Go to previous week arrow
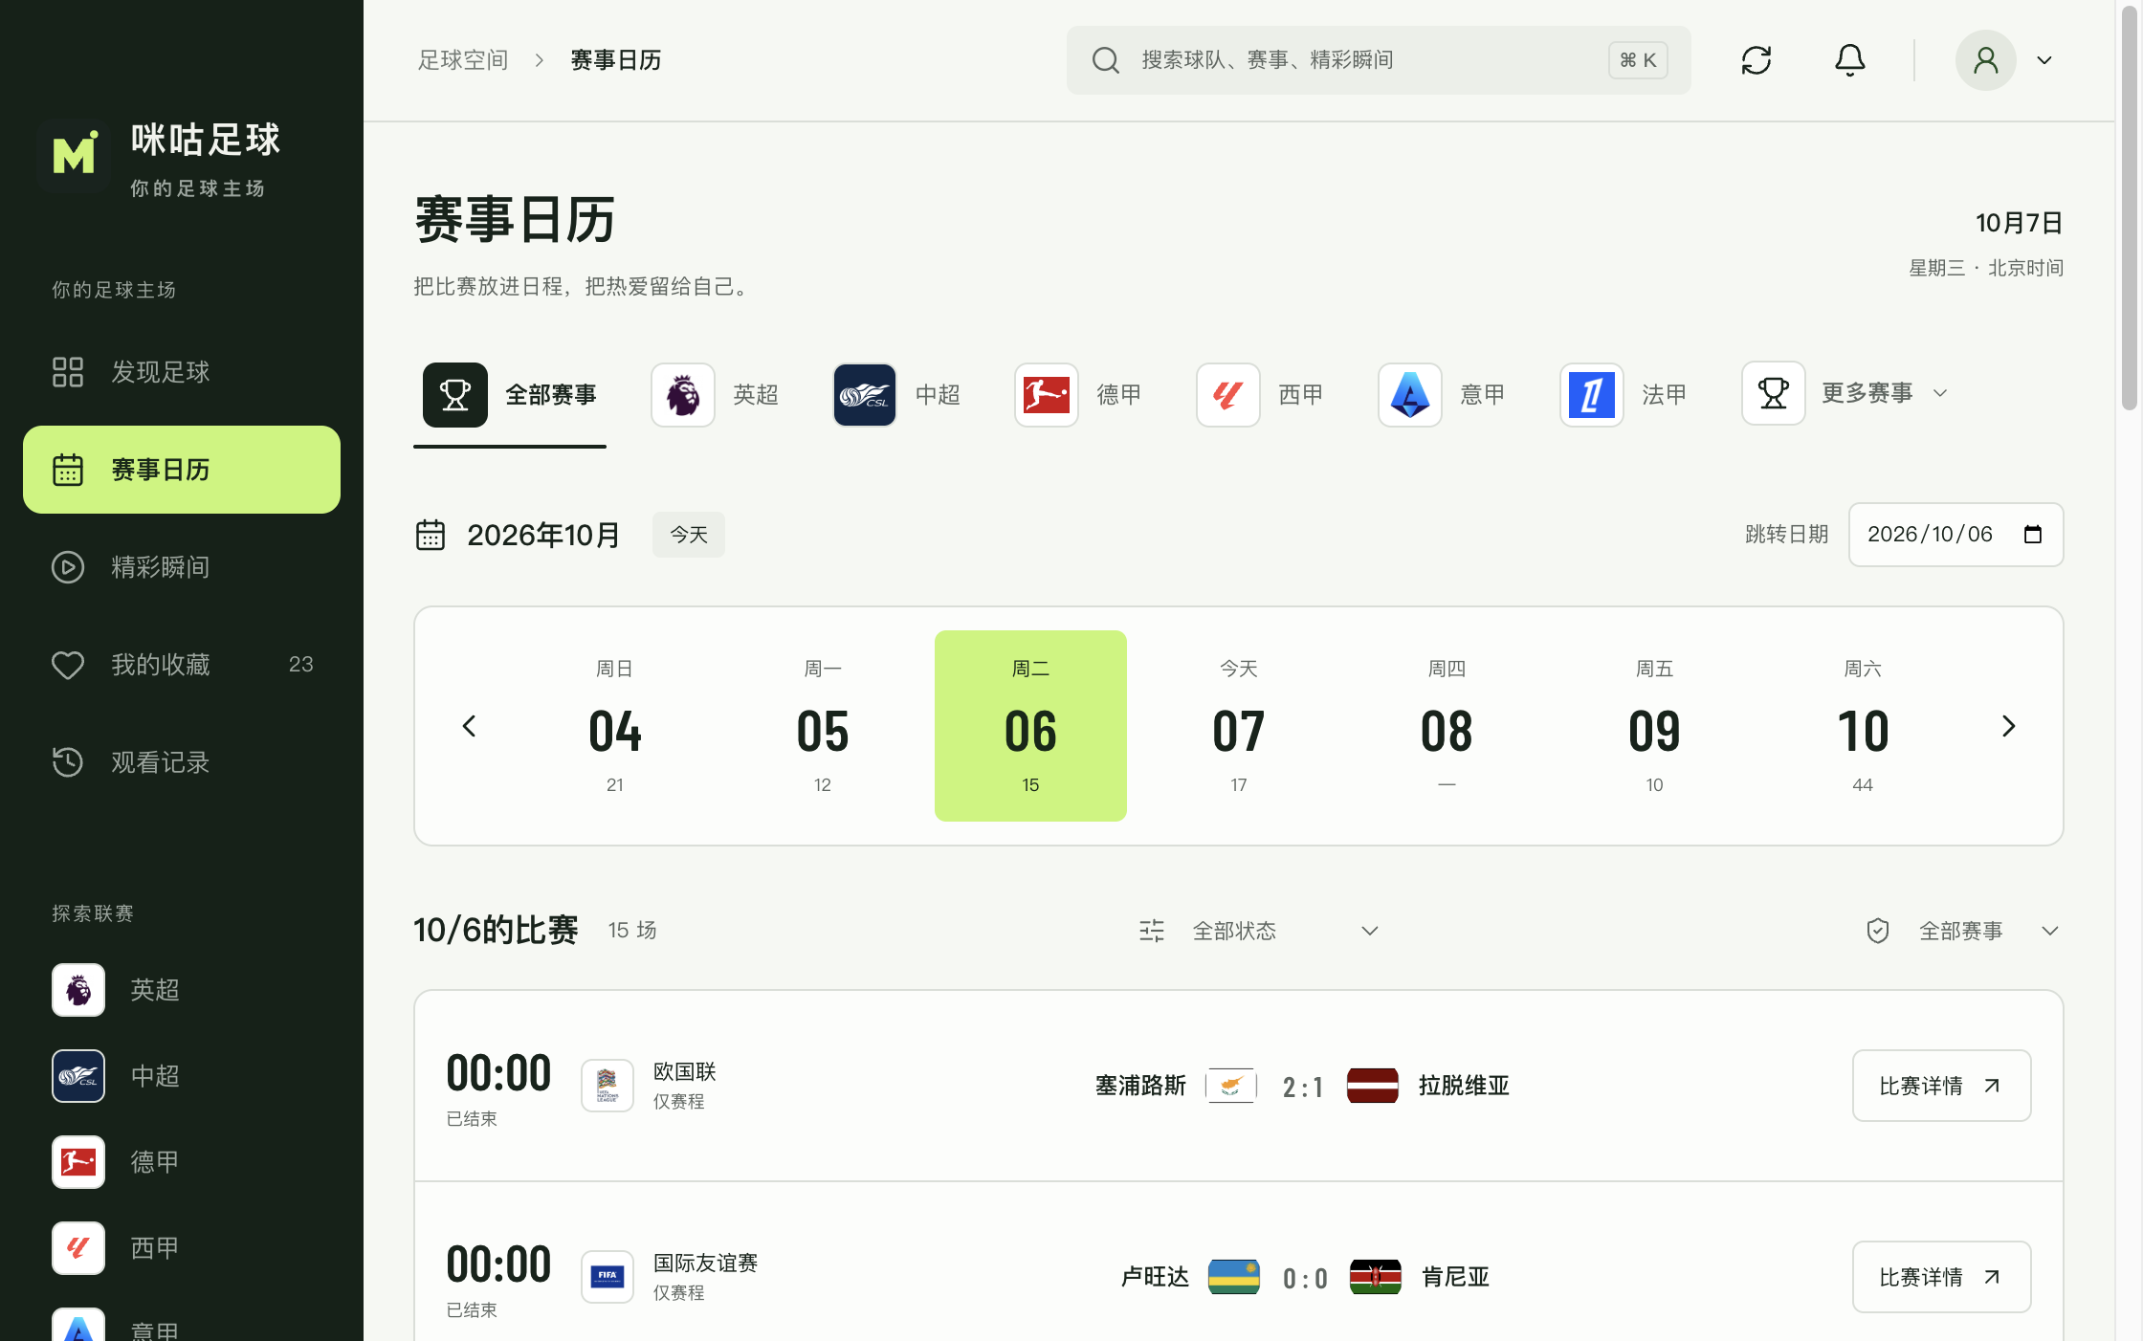Screen dimensions: 2143x1341 pyautogui.click(x=469, y=726)
